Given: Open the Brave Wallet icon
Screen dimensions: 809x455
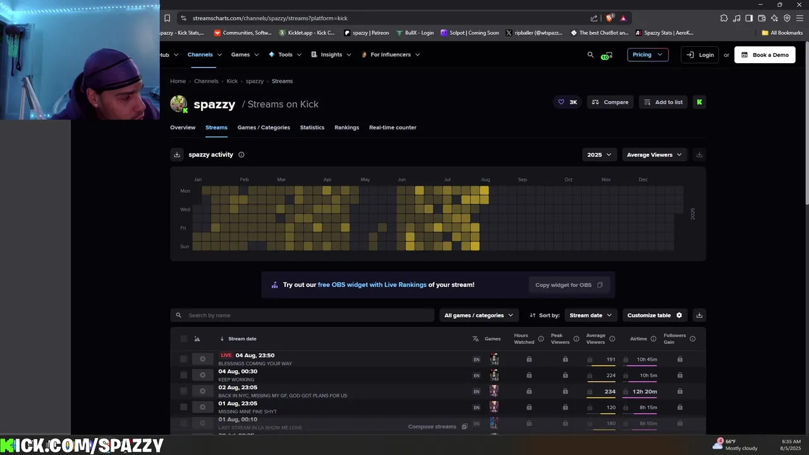Looking at the screenshot, I should pos(762,18).
